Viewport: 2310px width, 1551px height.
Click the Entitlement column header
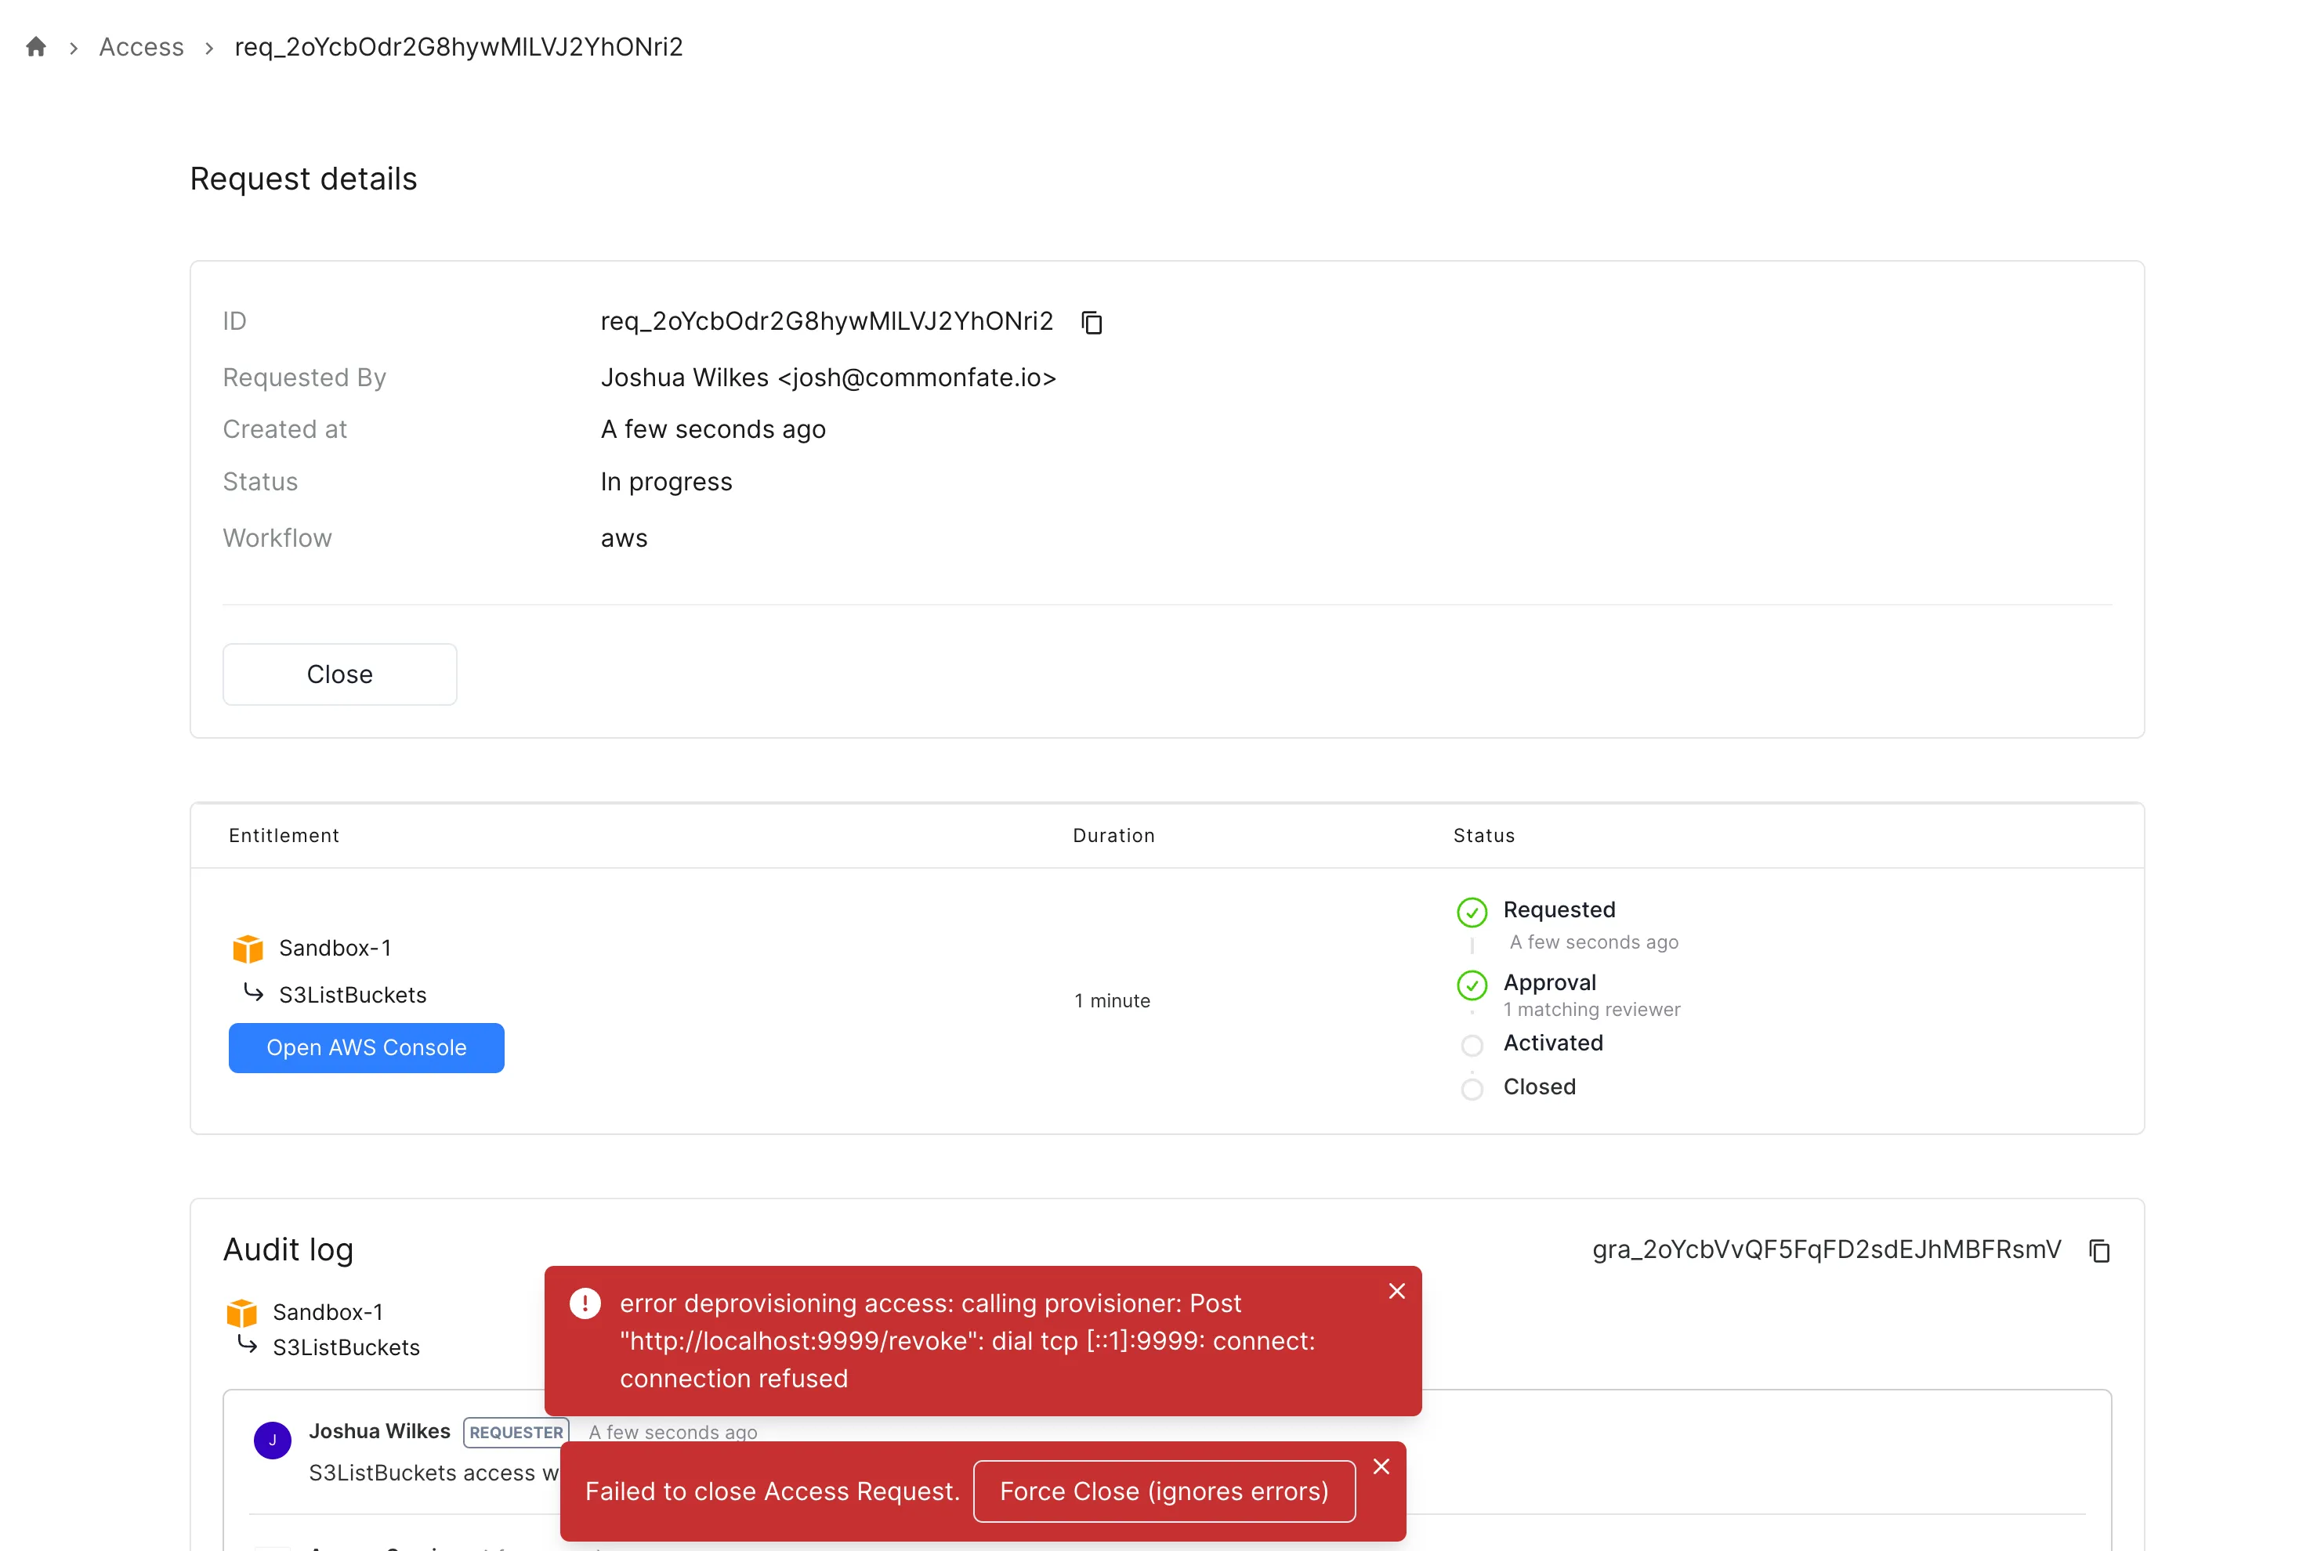pos(284,835)
